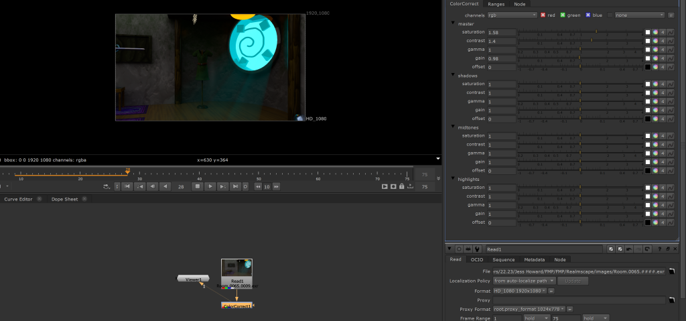This screenshot has height=321, width=686.
Task: Collapse the midtones section
Action: (454, 127)
